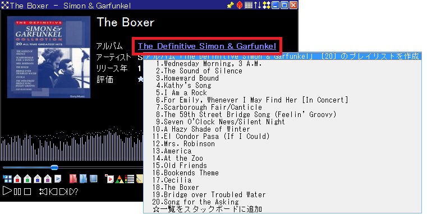Click the red cube icon in title bar

[240, 5]
